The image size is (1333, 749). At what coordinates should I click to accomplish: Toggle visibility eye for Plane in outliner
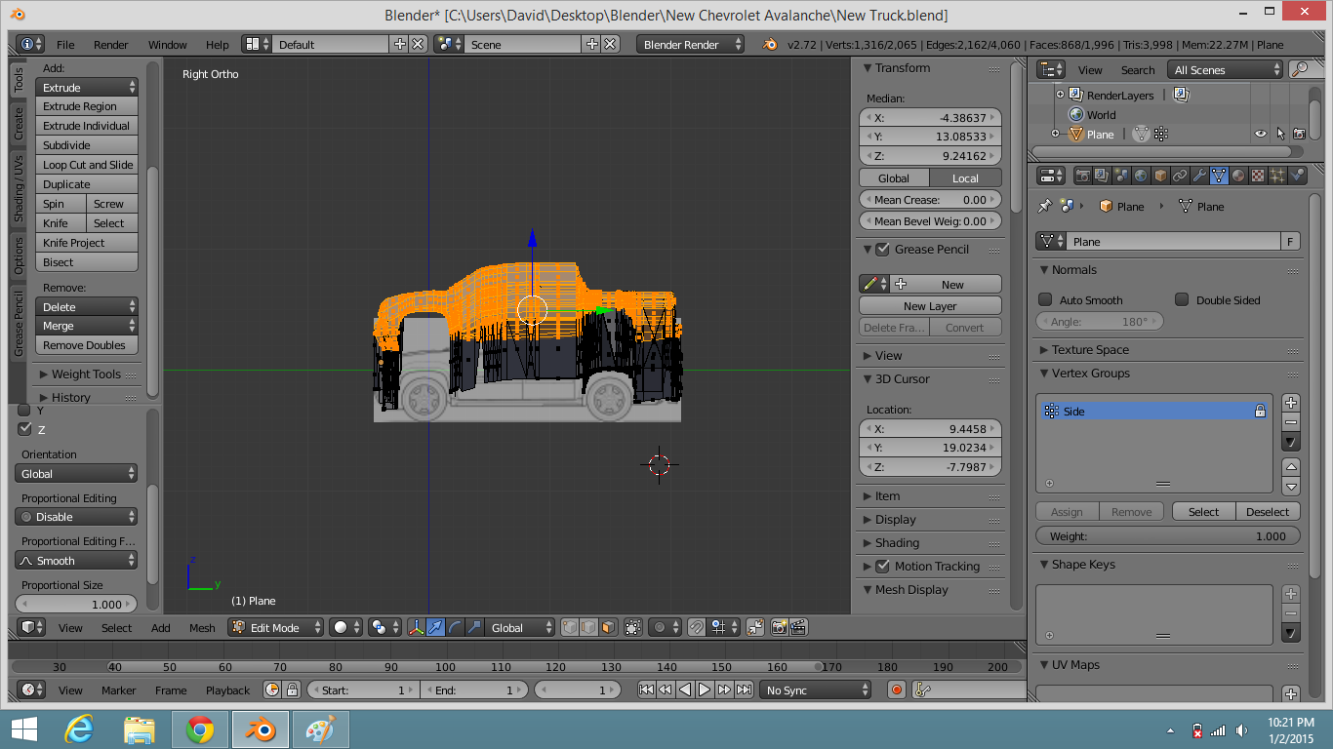(1260, 134)
